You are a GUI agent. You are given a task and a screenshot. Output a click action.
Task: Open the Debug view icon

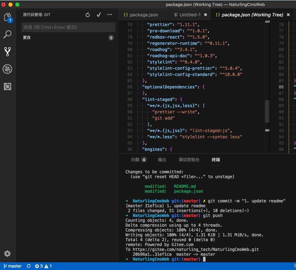(x=8, y=69)
